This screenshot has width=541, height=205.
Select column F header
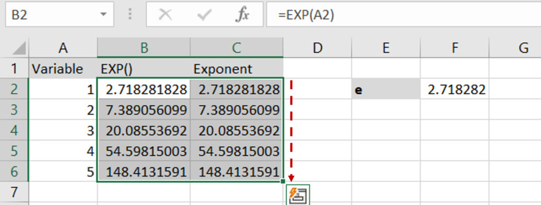pyautogui.click(x=455, y=48)
